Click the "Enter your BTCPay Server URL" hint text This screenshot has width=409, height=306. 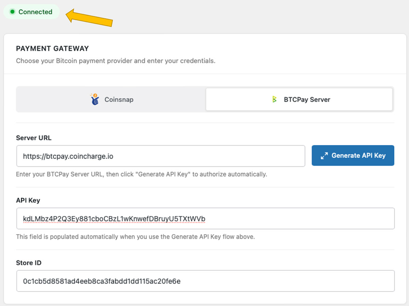click(141, 174)
